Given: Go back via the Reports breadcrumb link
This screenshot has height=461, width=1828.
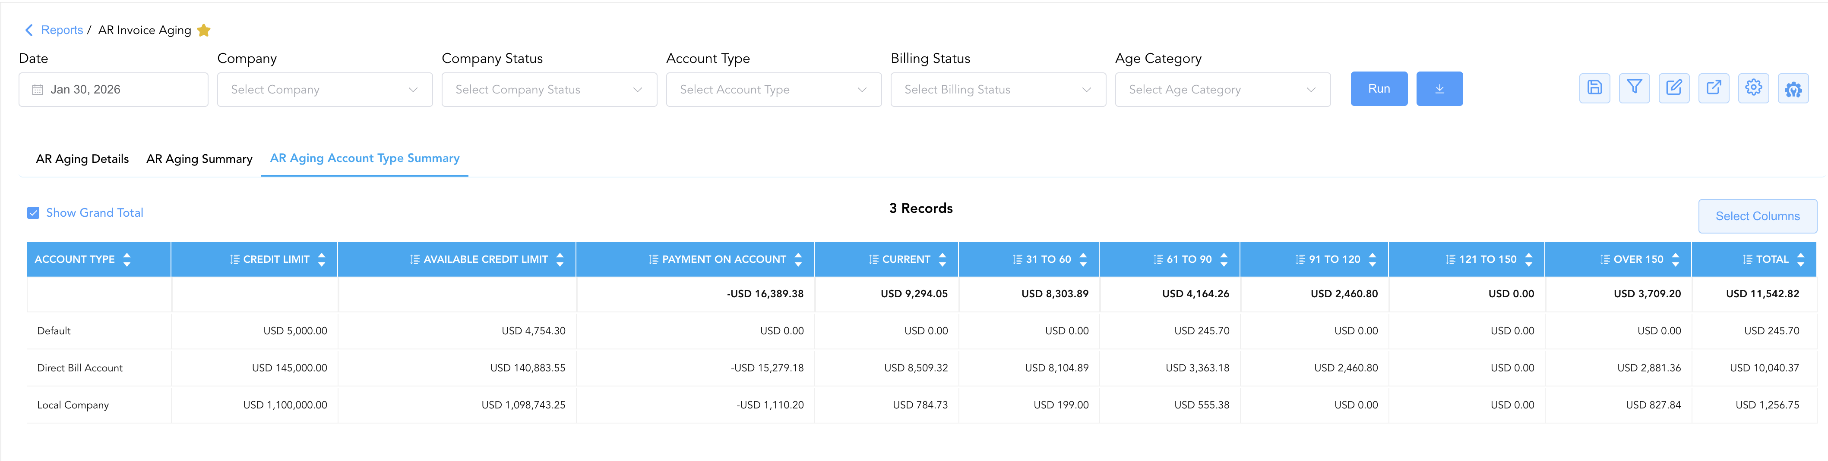Looking at the screenshot, I should point(62,30).
